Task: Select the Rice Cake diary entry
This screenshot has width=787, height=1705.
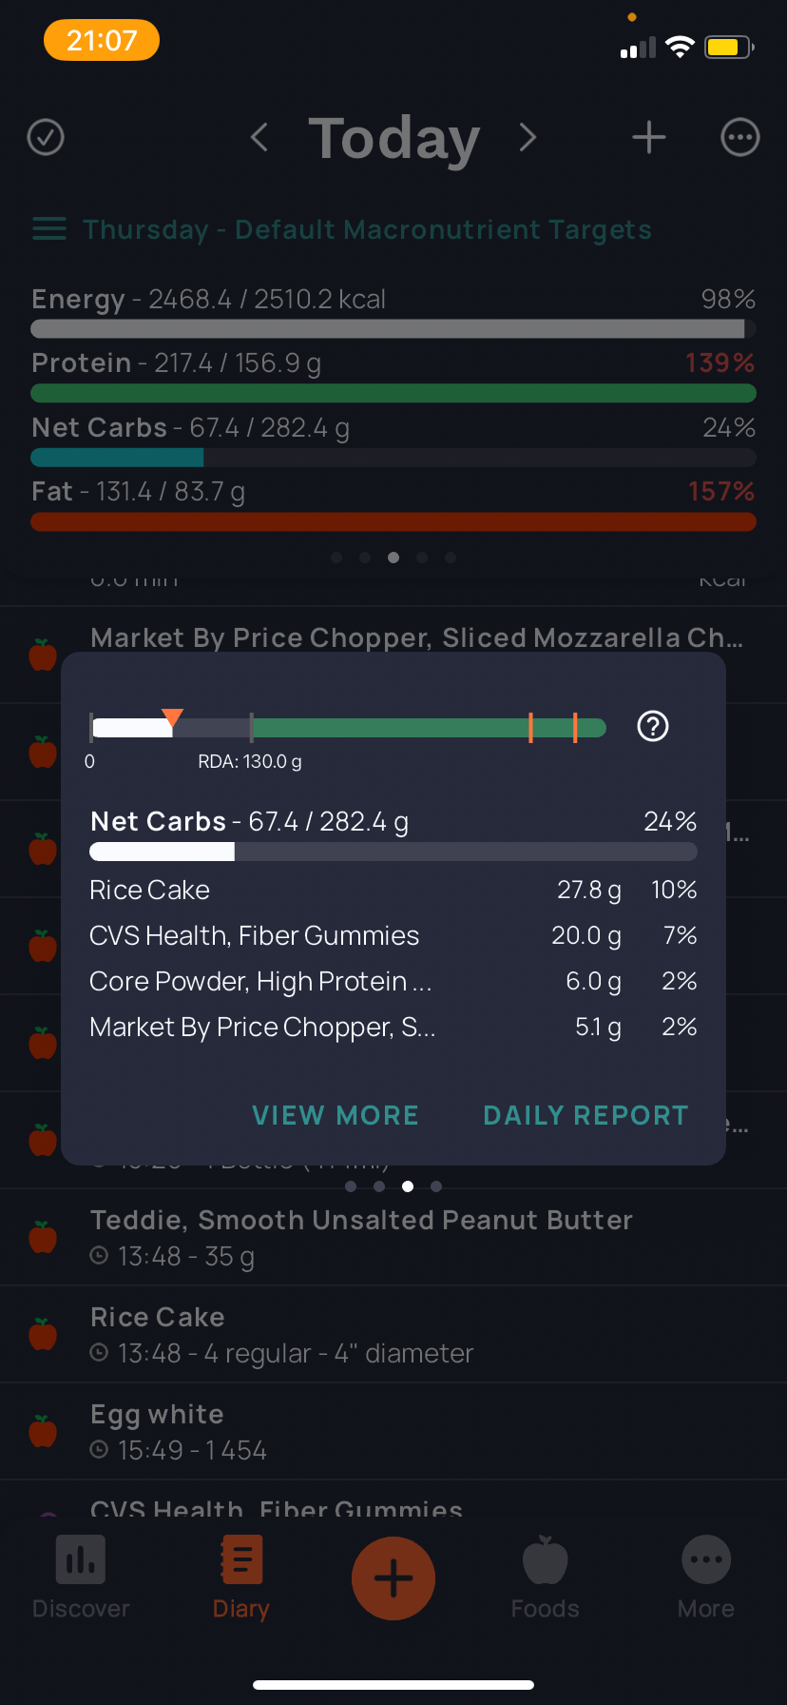Action: pos(393,1334)
